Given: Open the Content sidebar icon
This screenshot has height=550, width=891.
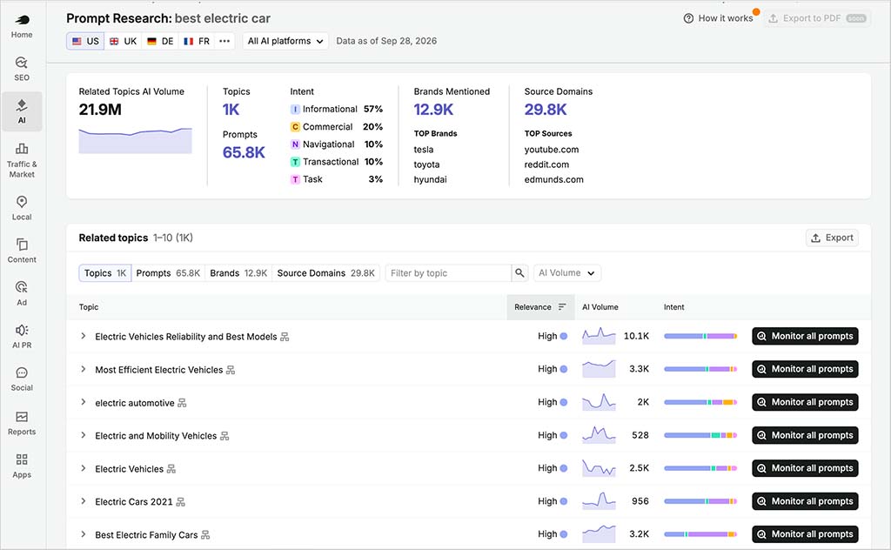Looking at the screenshot, I should pos(22,251).
